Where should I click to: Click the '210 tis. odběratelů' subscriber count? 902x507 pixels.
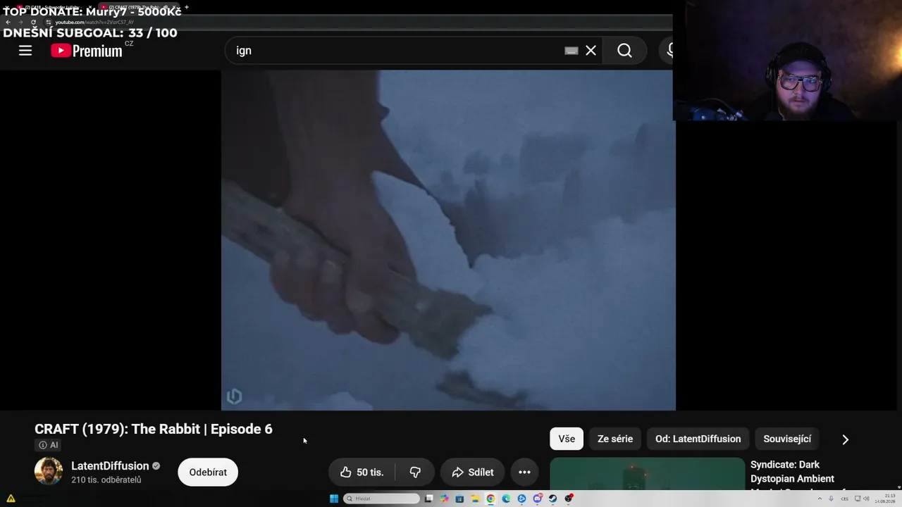click(106, 480)
